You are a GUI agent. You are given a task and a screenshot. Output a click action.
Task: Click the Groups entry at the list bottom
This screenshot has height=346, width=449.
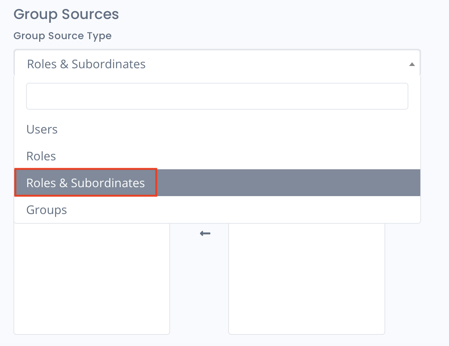point(47,210)
